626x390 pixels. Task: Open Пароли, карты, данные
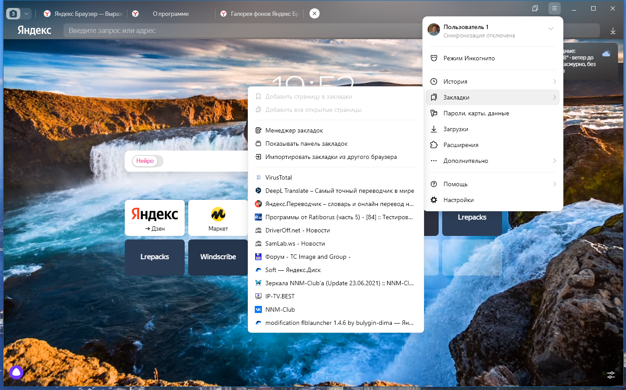pos(492,113)
